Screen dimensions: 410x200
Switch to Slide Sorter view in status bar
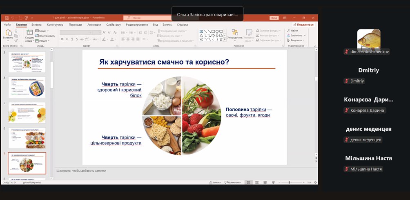[x=256, y=182]
